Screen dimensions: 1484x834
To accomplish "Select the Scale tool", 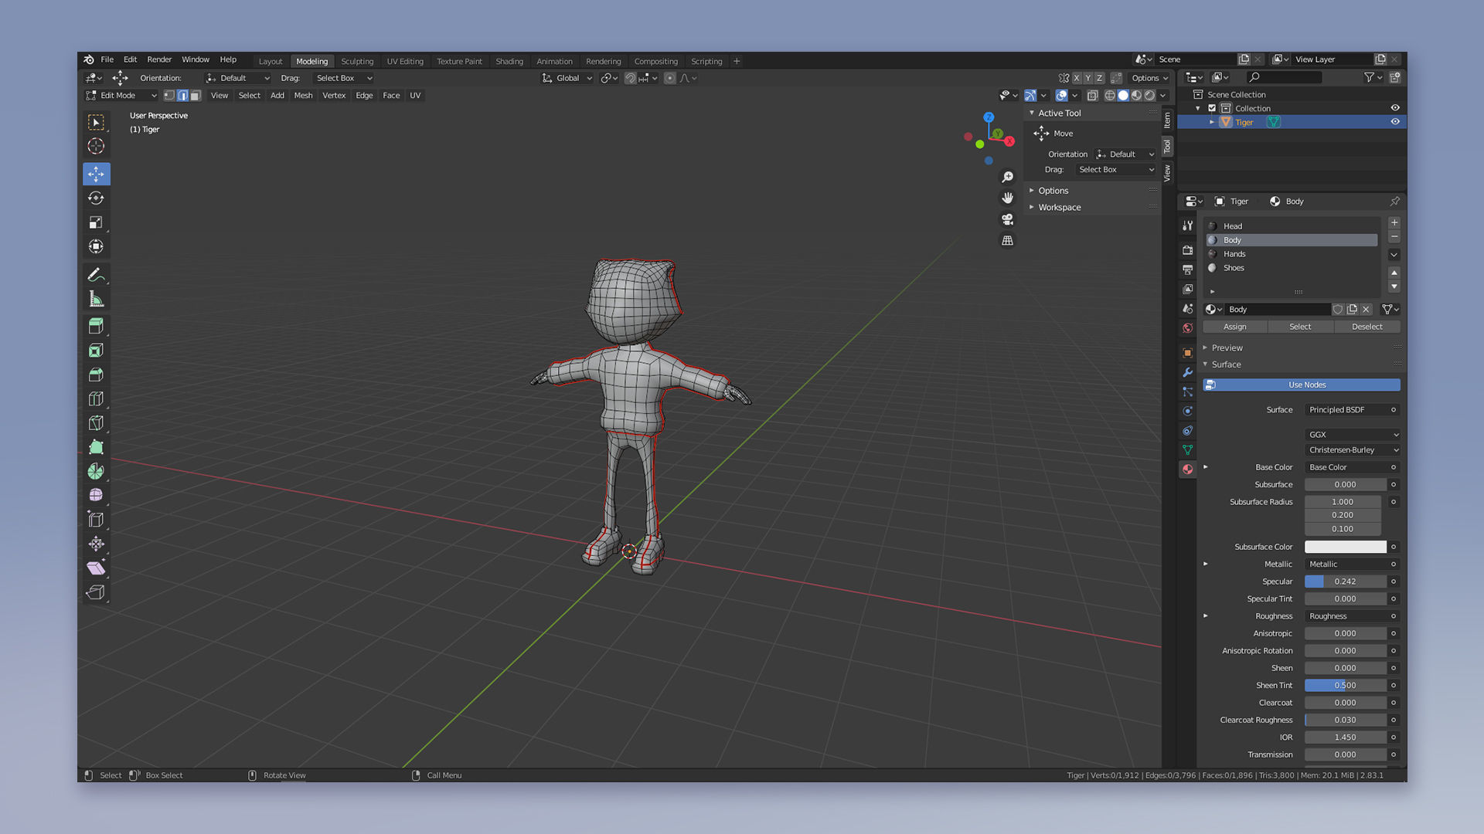I will pos(96,222).
